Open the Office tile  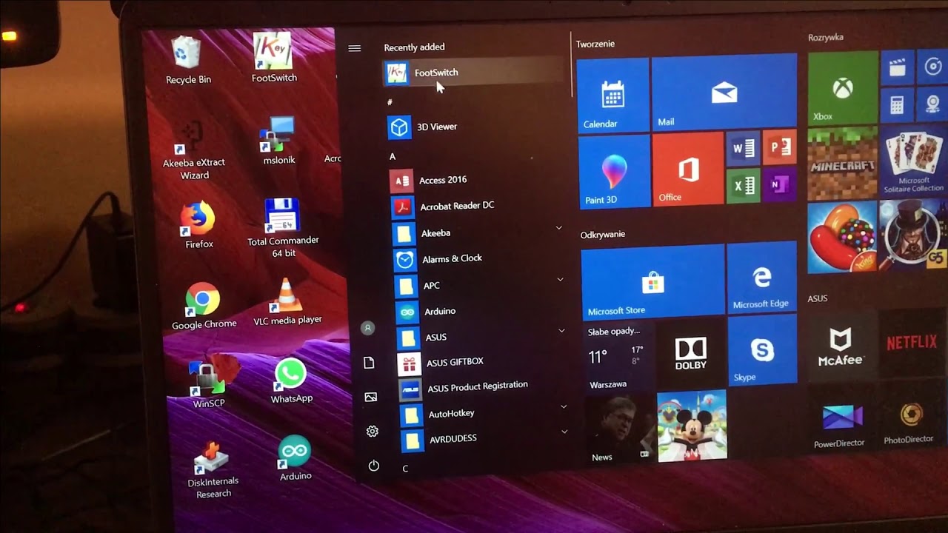[688, 170]
